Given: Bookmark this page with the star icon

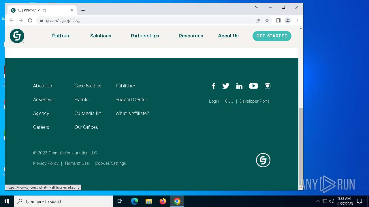Looking at the screenshot, I should (267, 20).
